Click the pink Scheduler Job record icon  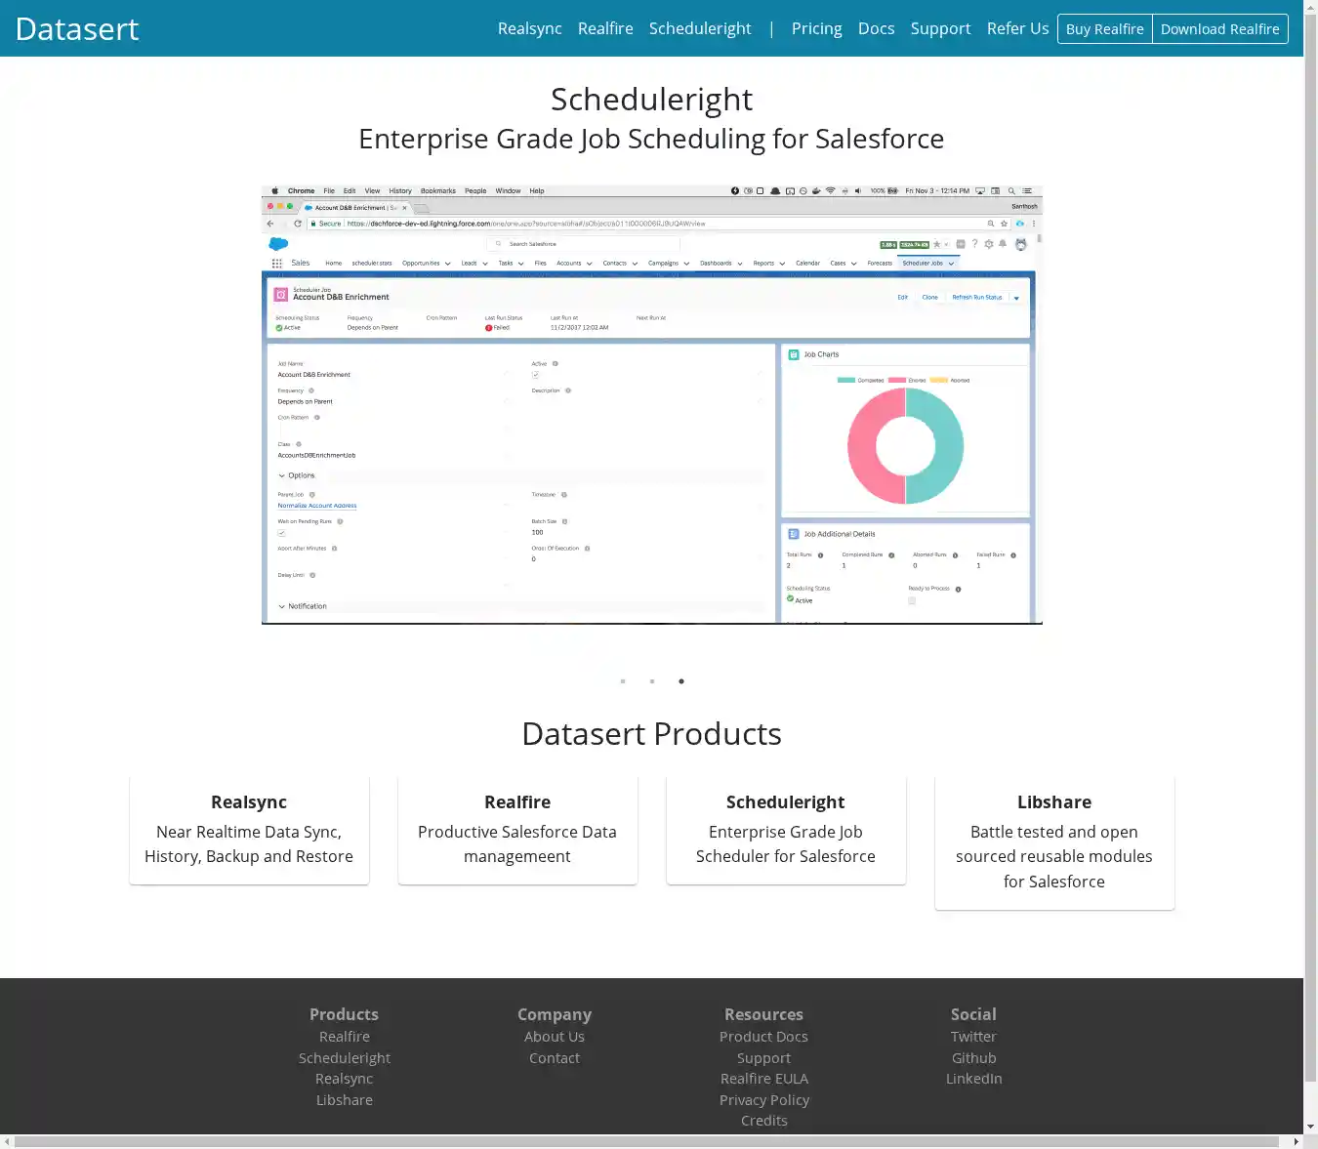[x=281, y=294]
